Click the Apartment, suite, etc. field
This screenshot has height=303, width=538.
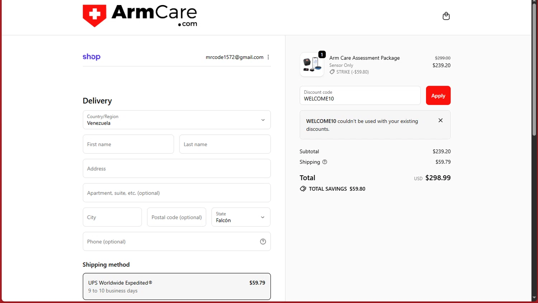pyautogui.click(x=176, y=193)
